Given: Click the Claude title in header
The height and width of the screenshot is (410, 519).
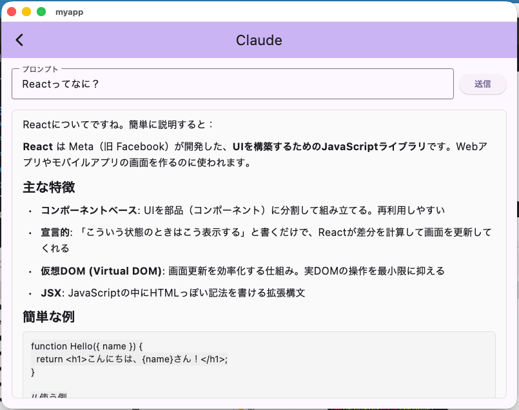Looking at the screenshot, I should pos(259,41).
